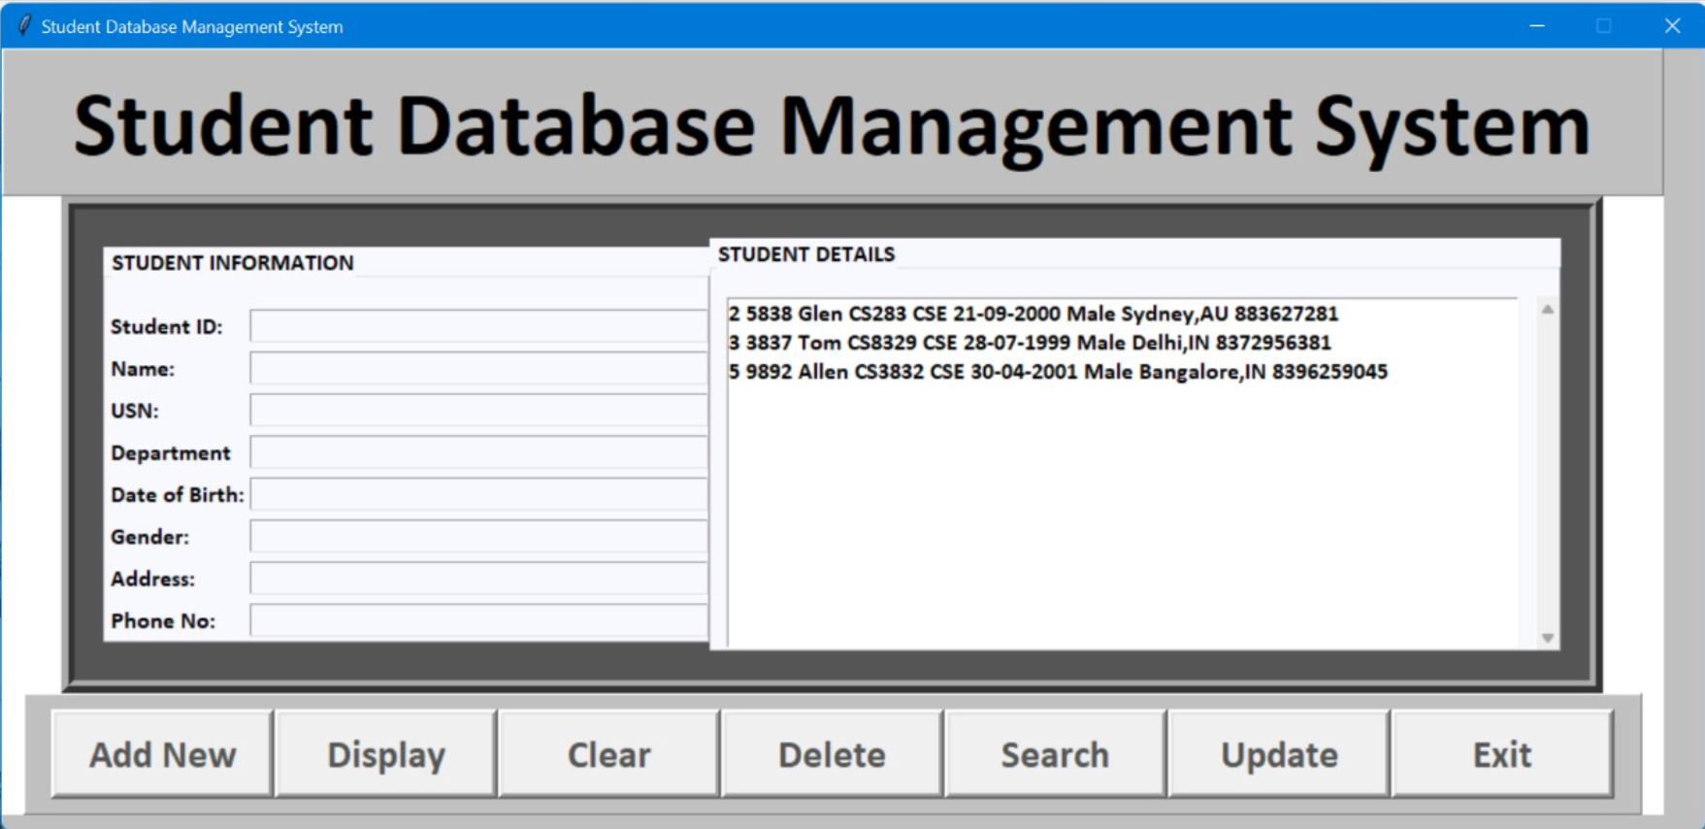Focus the Date of Birth input field
The image size is (1705, 829).
click(x=479, y=494)
